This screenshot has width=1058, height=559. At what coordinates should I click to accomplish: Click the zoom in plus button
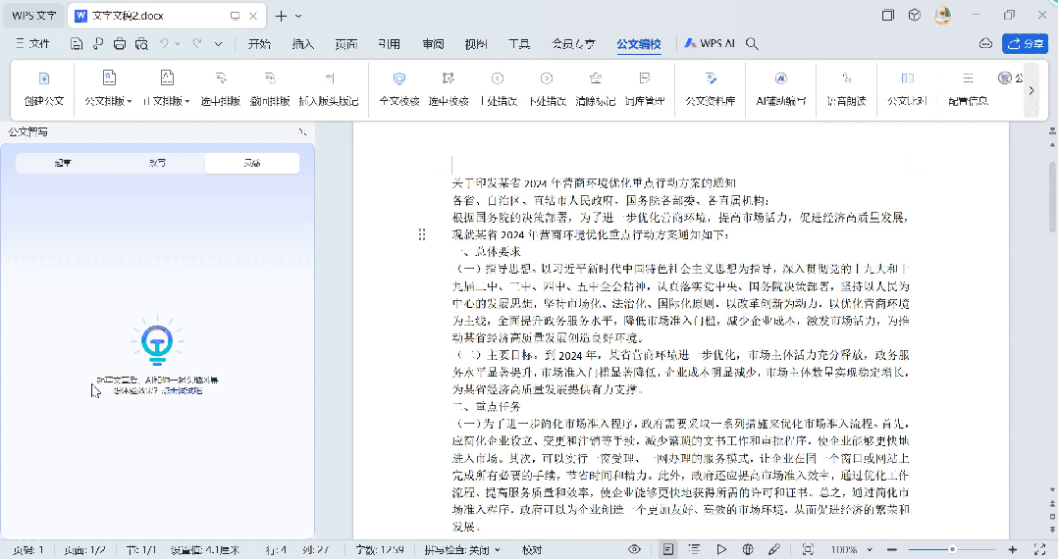tap(1013, 549)
